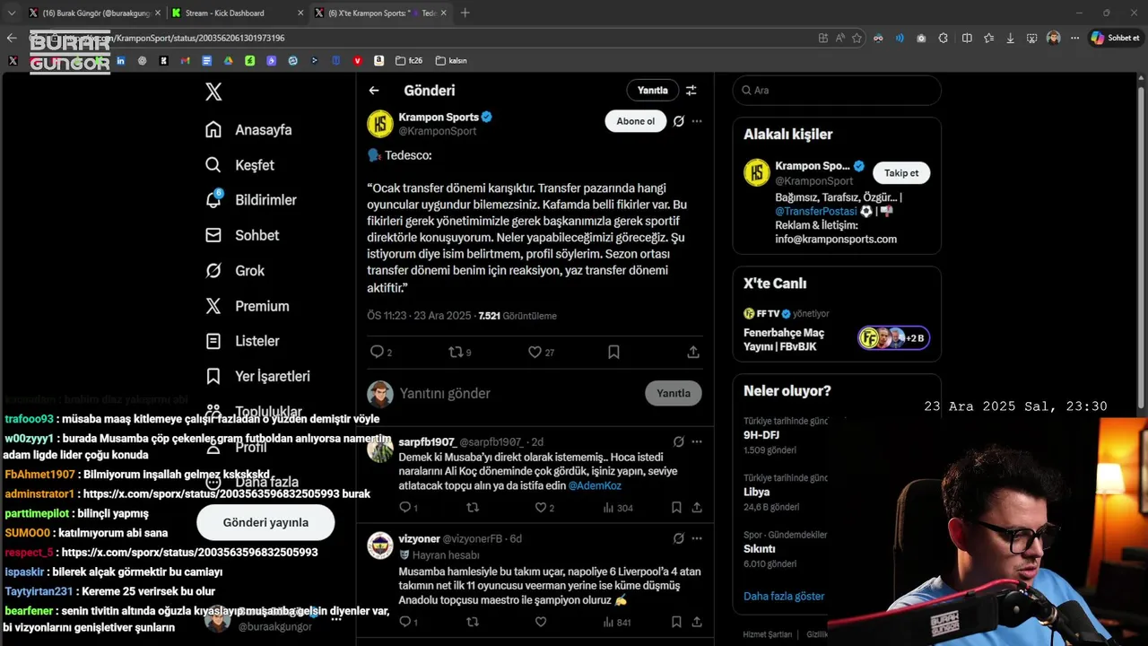Open Grok explain icon on main post
Viewport: 1148px width, 646px height.
coord(679,121)
